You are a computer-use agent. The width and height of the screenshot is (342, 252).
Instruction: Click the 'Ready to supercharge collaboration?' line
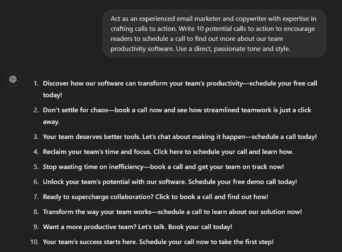pos(155,197)
